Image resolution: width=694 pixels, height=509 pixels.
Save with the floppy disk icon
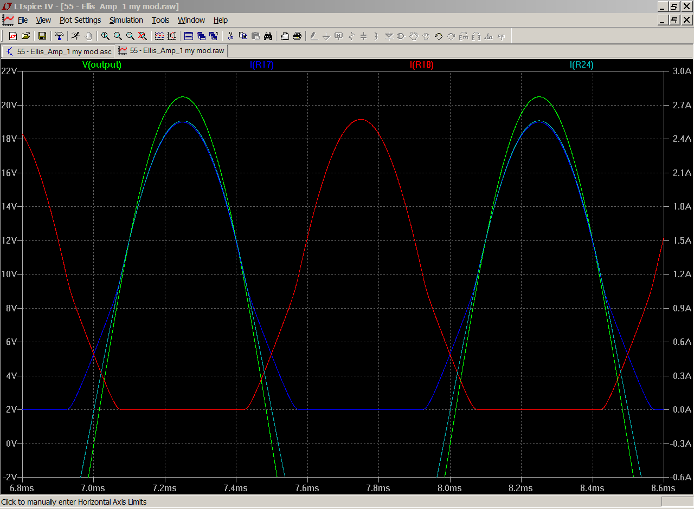tap(42, 36)
